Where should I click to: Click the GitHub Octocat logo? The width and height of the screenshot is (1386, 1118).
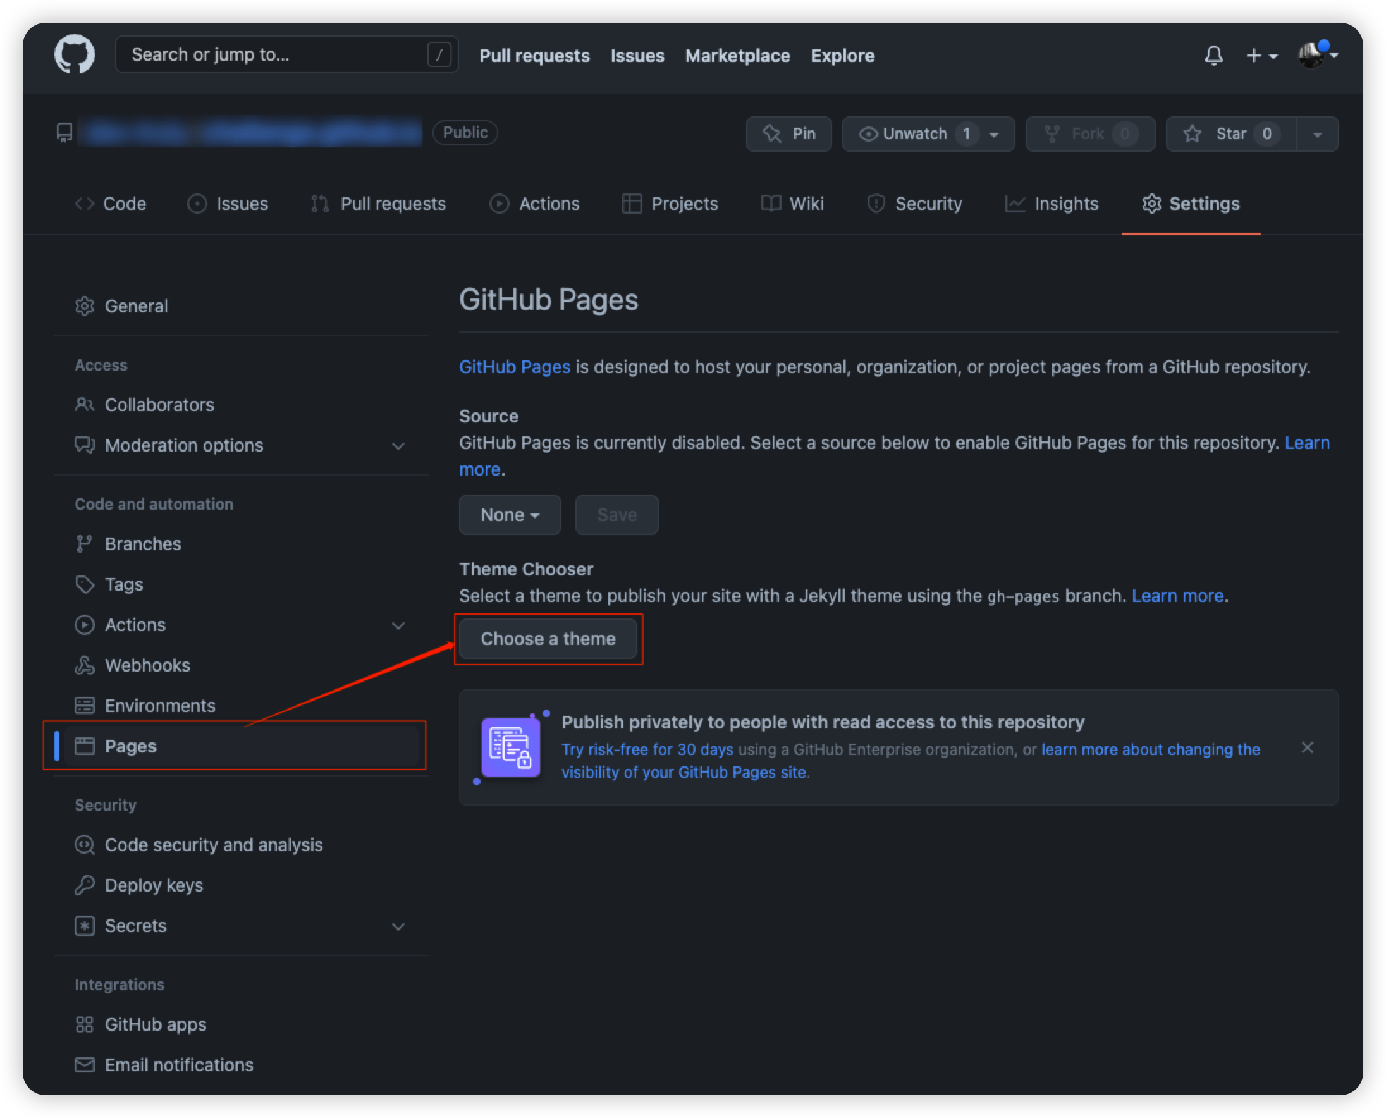pyautogui.click(x=74, y=55)
